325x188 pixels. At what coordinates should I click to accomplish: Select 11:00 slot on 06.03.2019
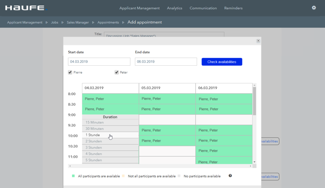tap(224, 160)
